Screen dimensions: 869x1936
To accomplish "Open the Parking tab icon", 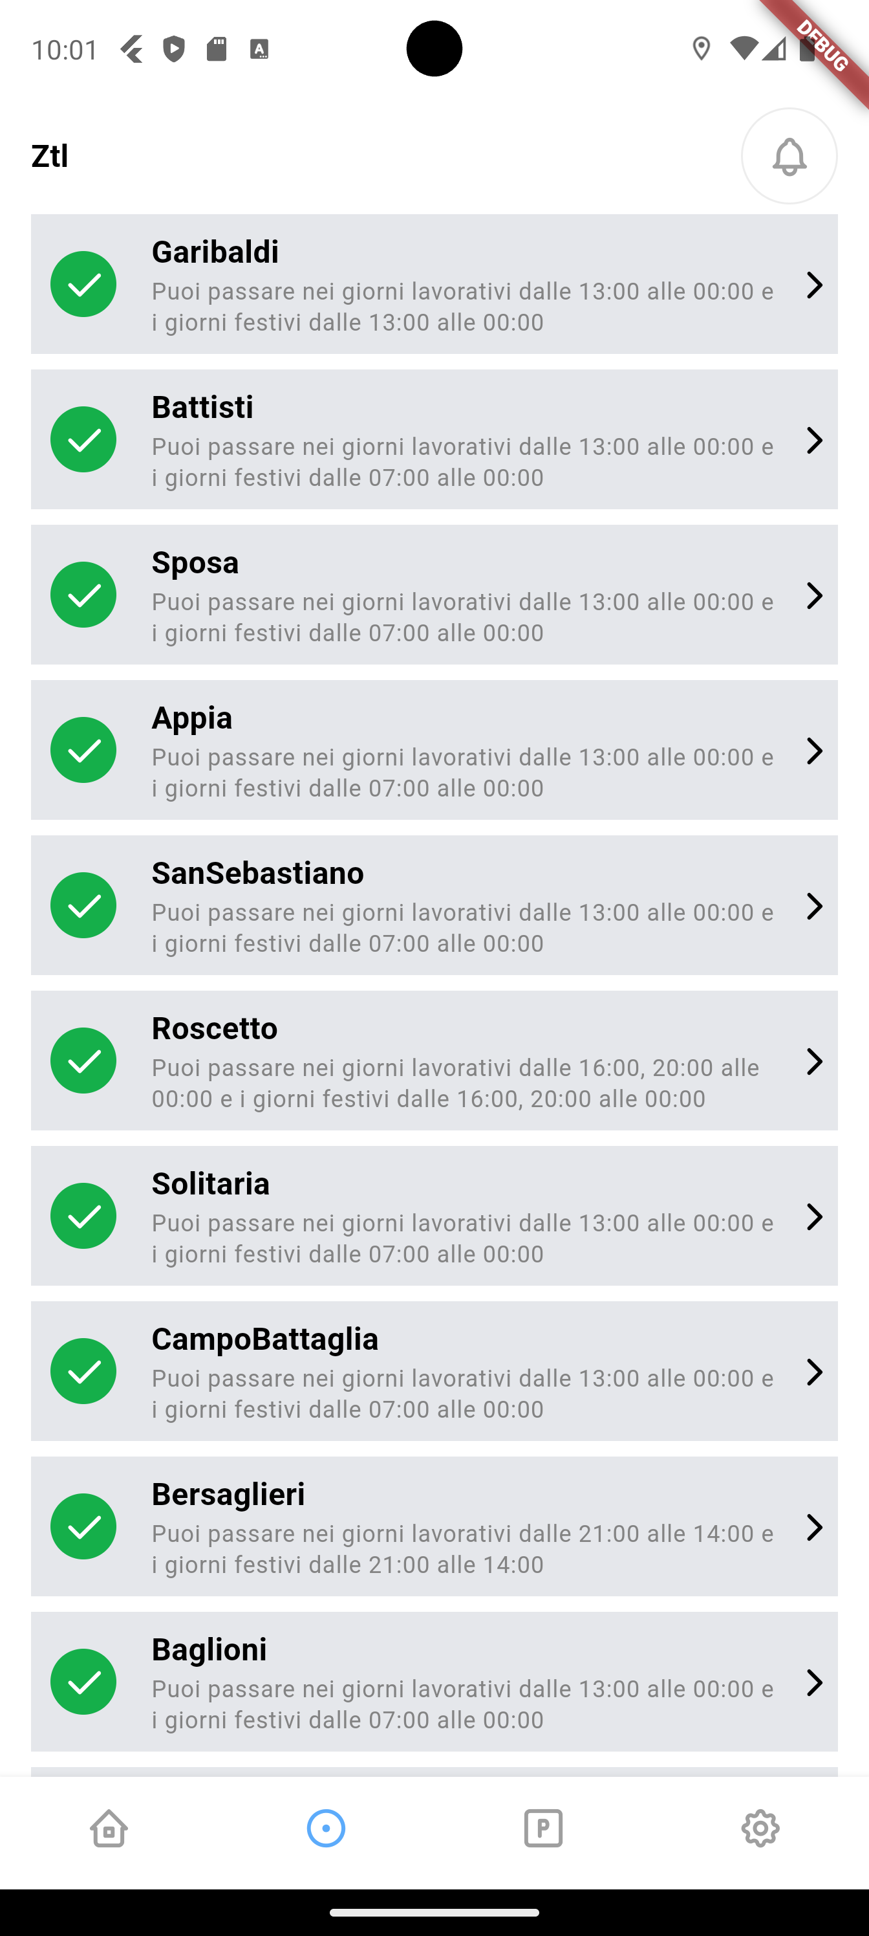I will [543, 1828].
